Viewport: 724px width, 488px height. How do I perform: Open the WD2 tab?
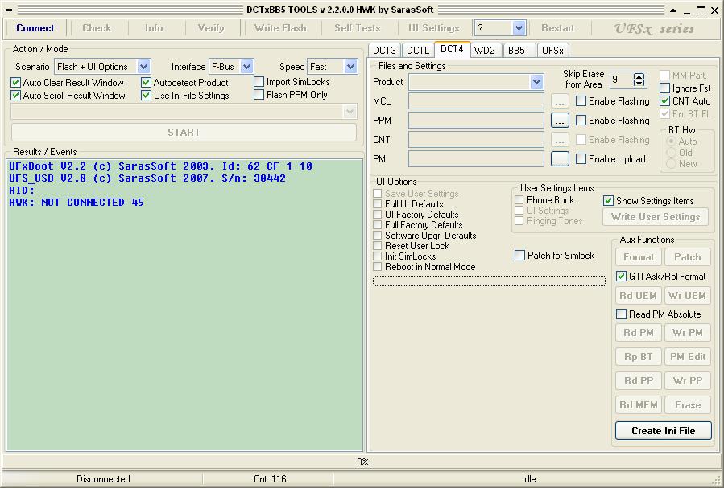(x=485, y=50)
